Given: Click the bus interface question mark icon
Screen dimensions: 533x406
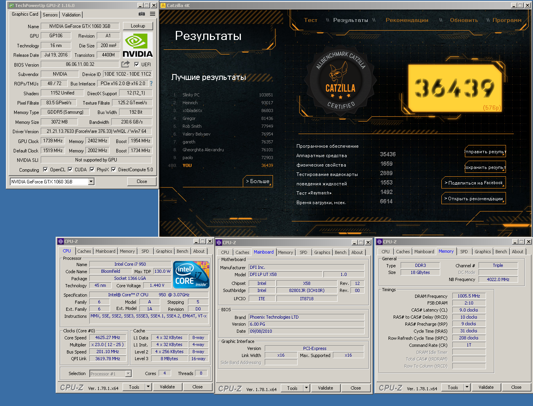Looking at the screenshot, I should pyautogui.click(x=151, y=83).
